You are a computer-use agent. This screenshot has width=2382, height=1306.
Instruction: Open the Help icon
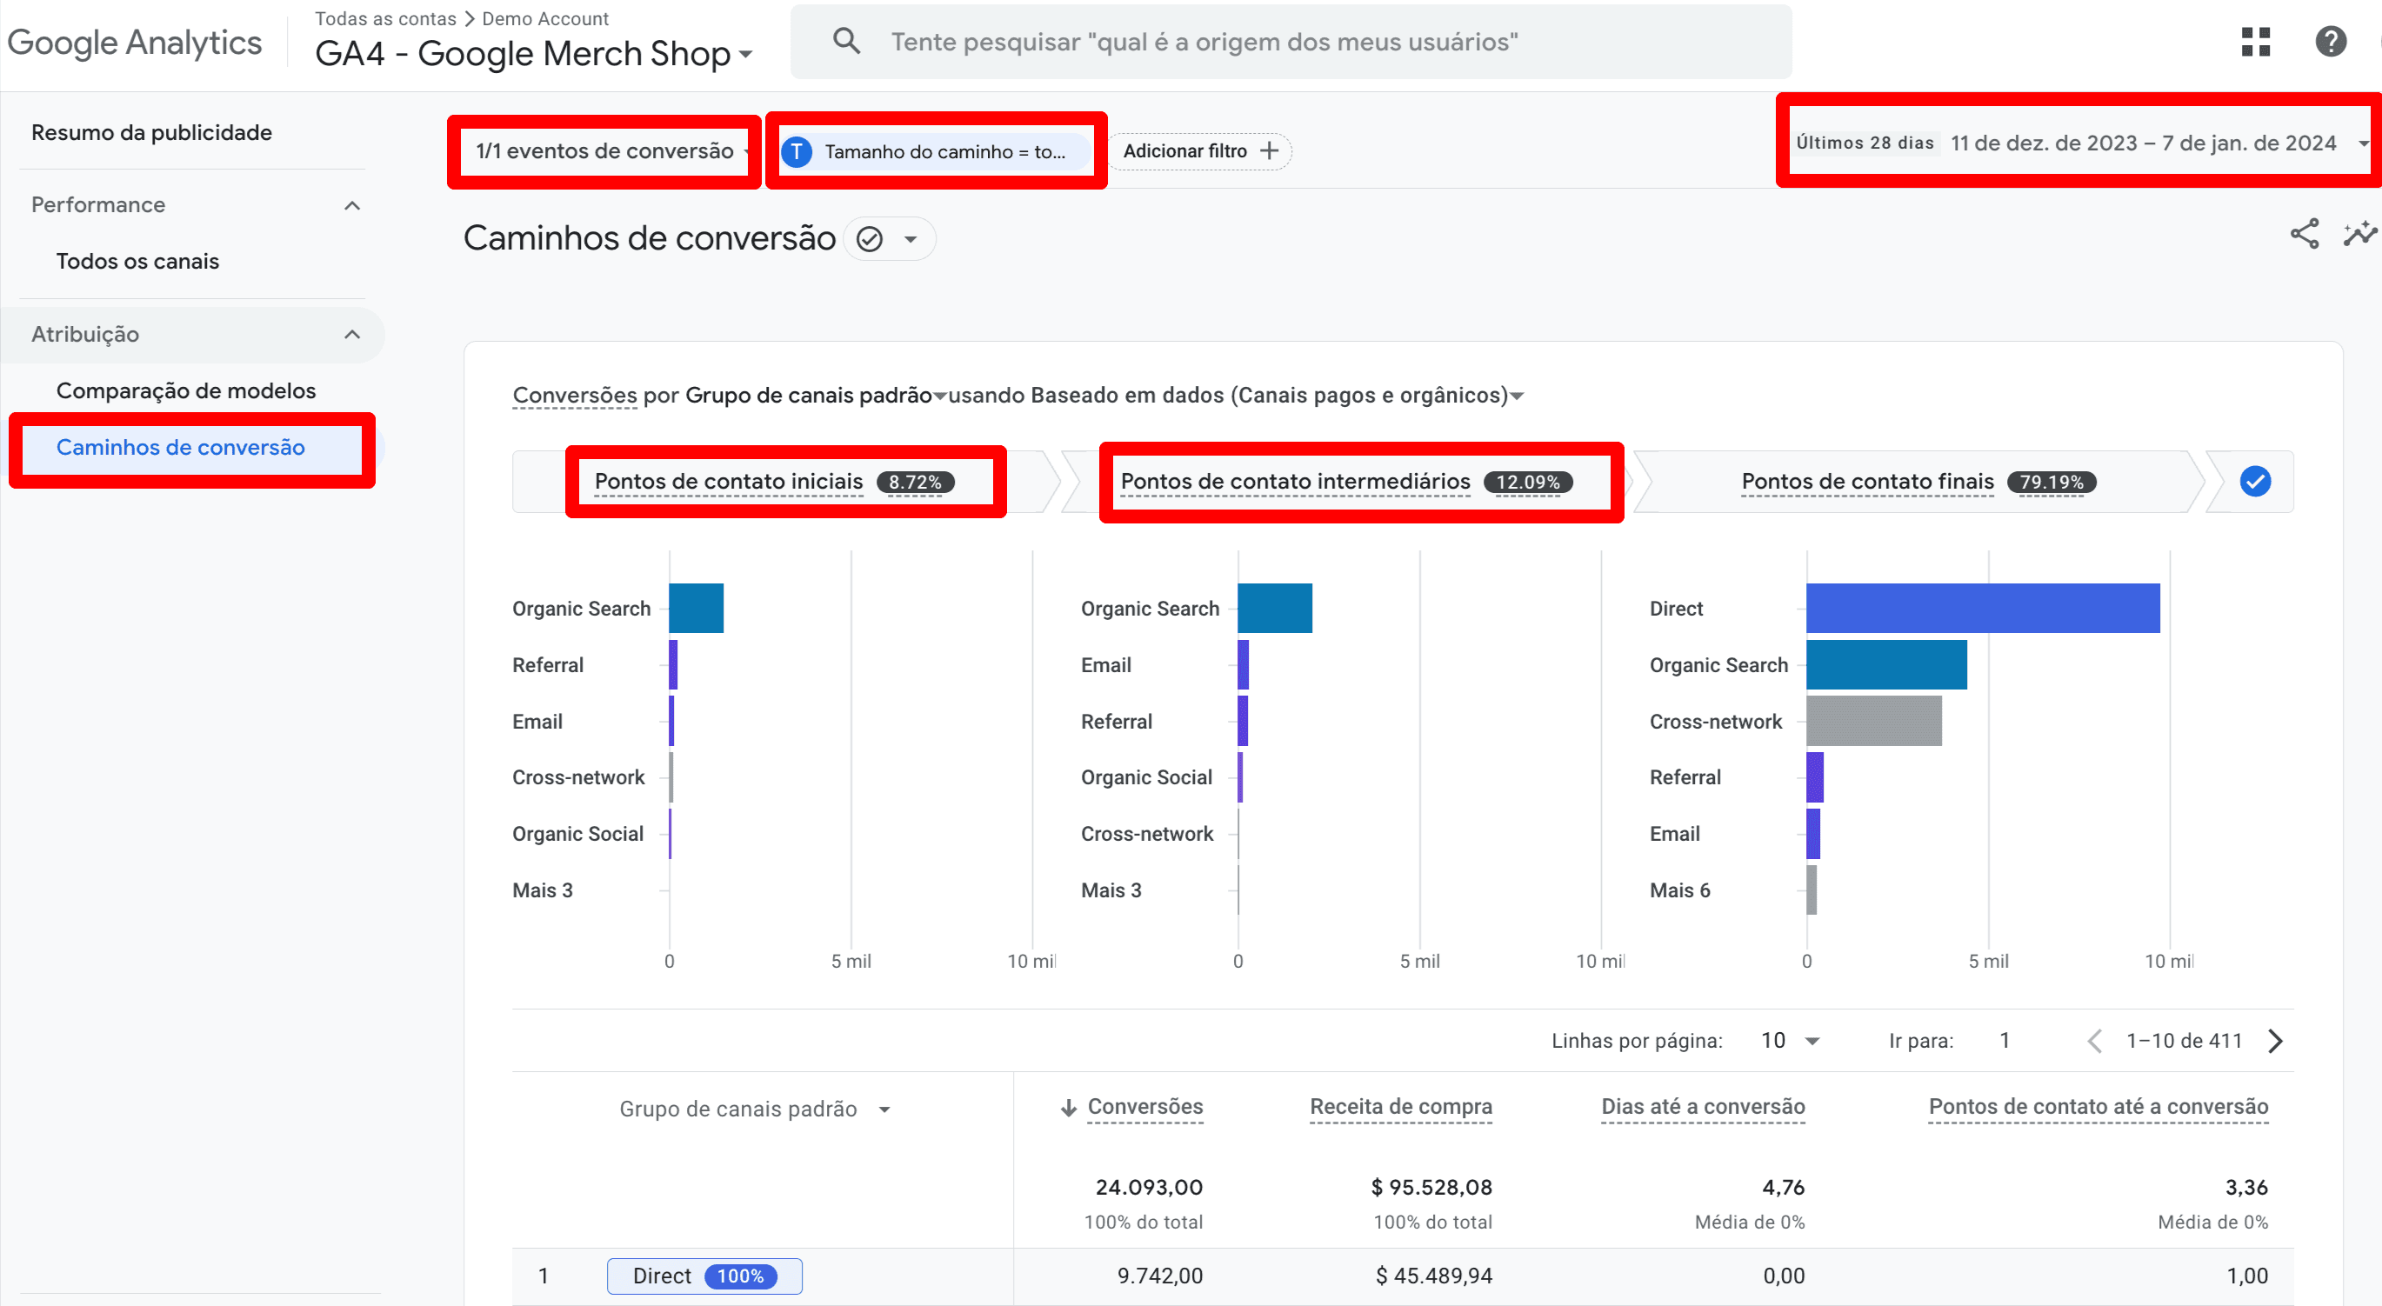pos(2332,43)
